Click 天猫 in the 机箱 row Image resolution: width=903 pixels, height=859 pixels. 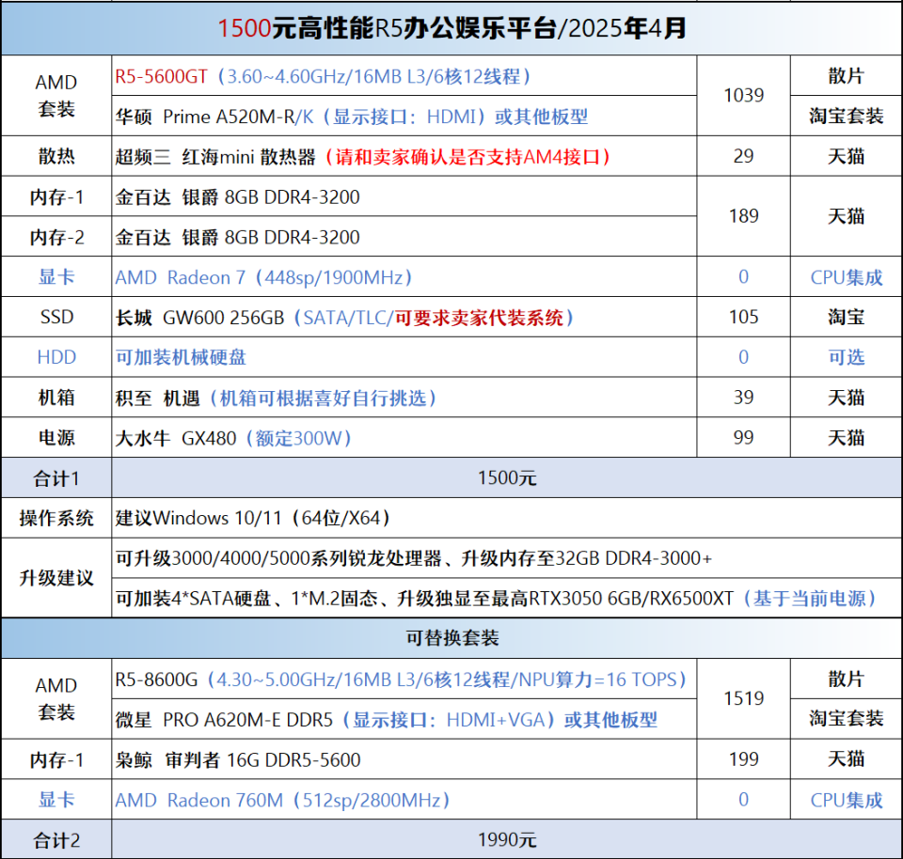846,398
